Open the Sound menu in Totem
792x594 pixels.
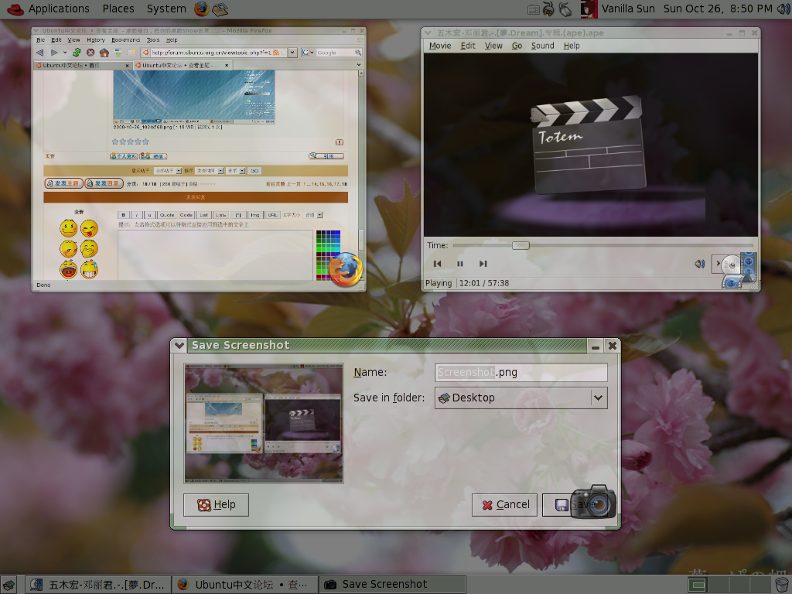coord(542,46)
